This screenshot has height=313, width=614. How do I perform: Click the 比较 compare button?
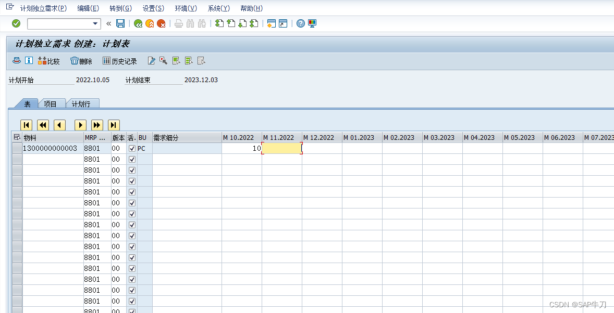(48, 61)
